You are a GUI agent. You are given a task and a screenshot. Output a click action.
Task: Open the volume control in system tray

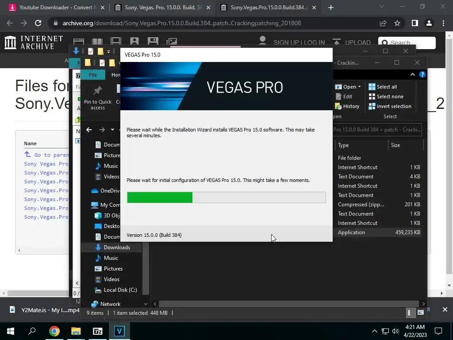point(395,331)
